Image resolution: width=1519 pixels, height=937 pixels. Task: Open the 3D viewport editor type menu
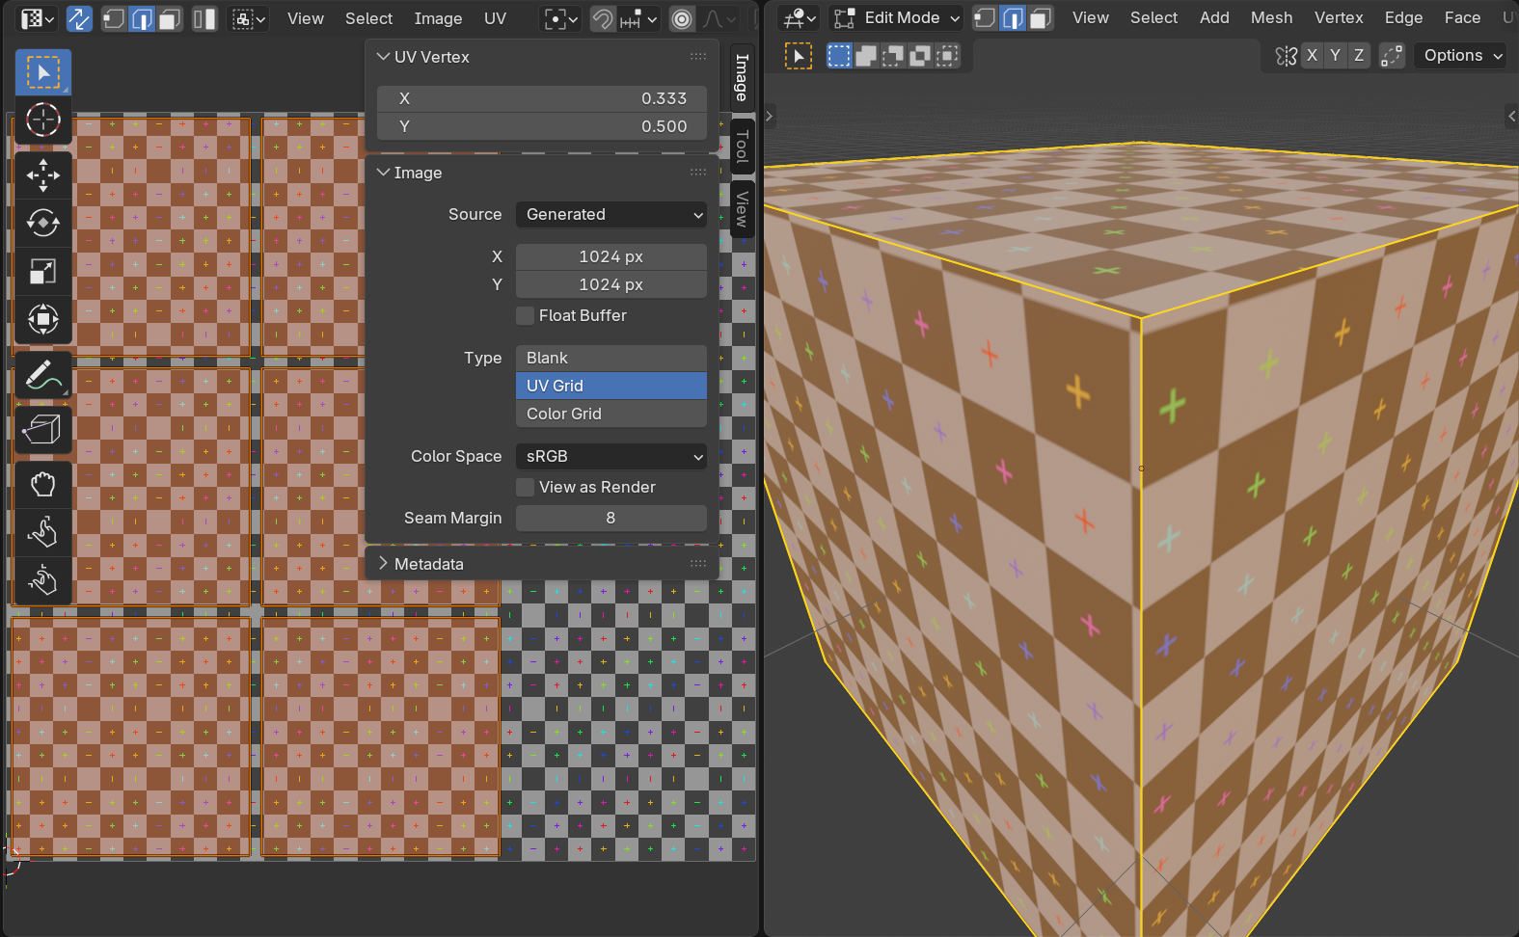[800, 17]
